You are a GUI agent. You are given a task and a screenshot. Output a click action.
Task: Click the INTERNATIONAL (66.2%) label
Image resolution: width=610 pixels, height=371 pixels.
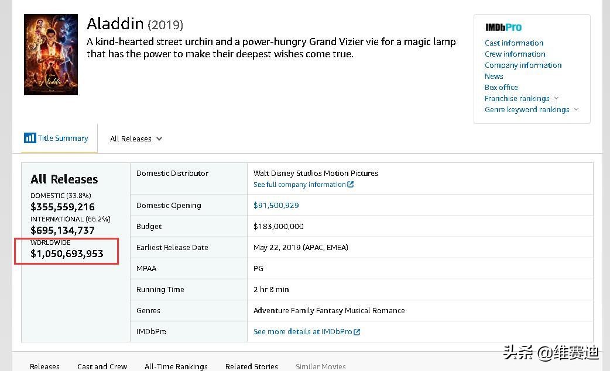click(x=70, y=219)
